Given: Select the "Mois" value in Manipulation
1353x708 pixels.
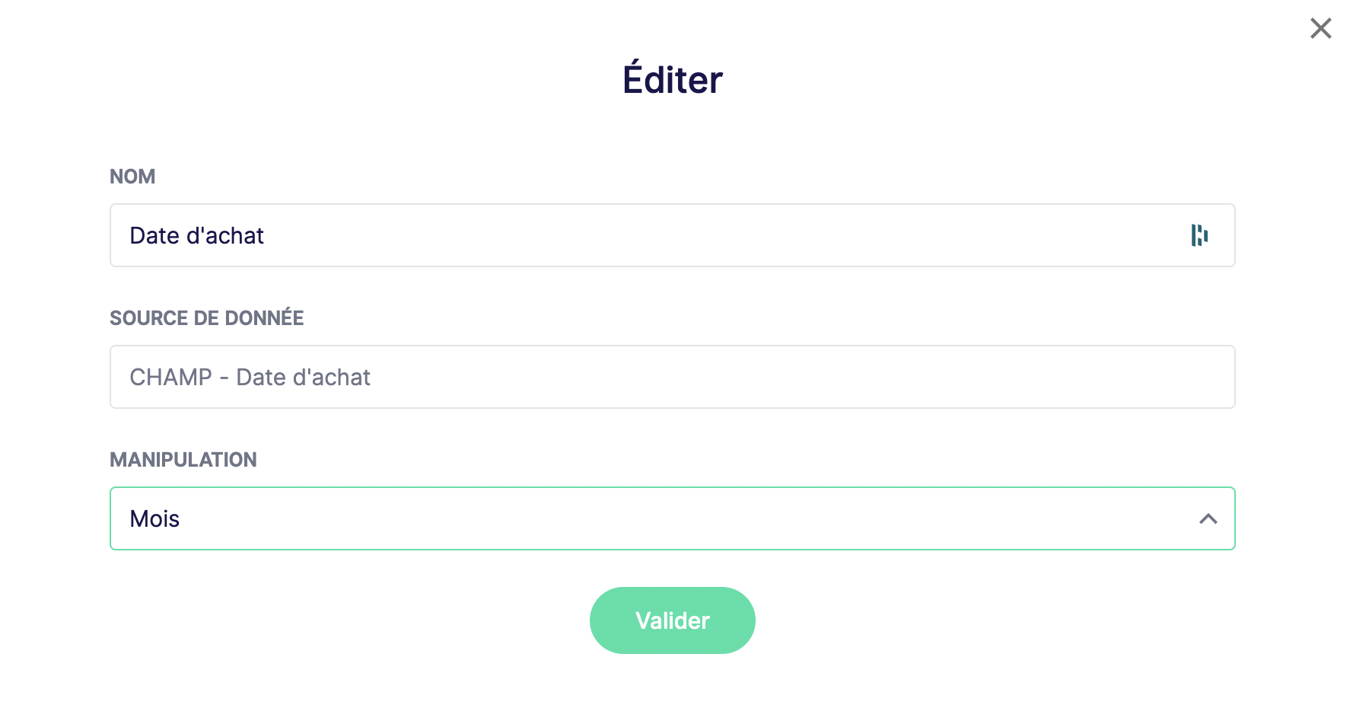Looking at the screenshot, I should tap(154, 518).
